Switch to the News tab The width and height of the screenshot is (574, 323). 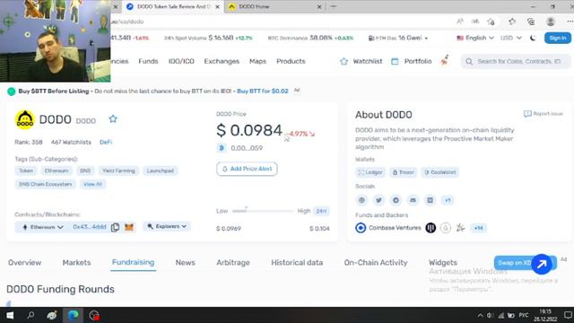click(x=186, y=263)
